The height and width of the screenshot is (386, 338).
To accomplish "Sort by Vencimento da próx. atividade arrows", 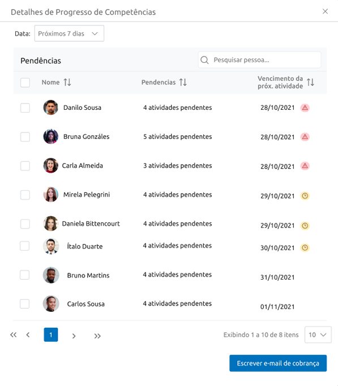I will pyautogui.click(x=310, y=82).
